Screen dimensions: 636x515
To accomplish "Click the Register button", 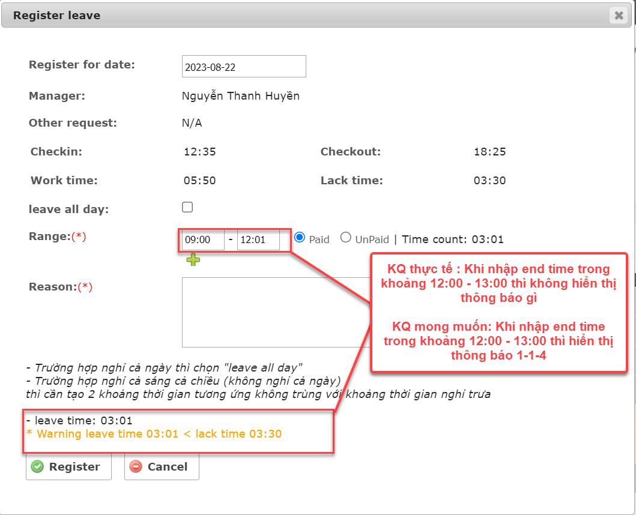I will click(x=68, y=467).
